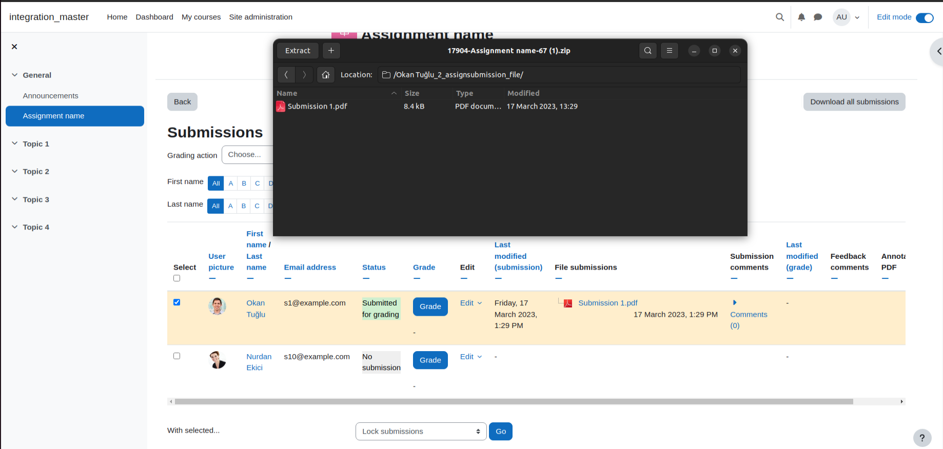Screen dimensions: 943x449
Task: Open the Grading action Choose dropdown
Action: pos(247,155)
